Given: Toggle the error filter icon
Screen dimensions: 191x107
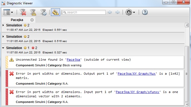Looking at the screenshot, I should [x=23, y=12].
